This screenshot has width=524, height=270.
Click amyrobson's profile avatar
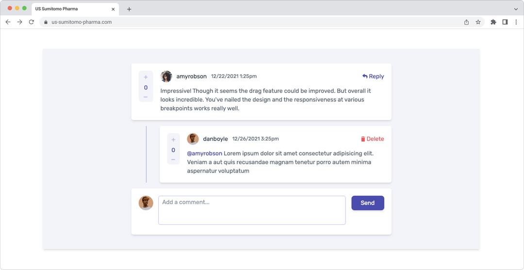click(166, 76)
